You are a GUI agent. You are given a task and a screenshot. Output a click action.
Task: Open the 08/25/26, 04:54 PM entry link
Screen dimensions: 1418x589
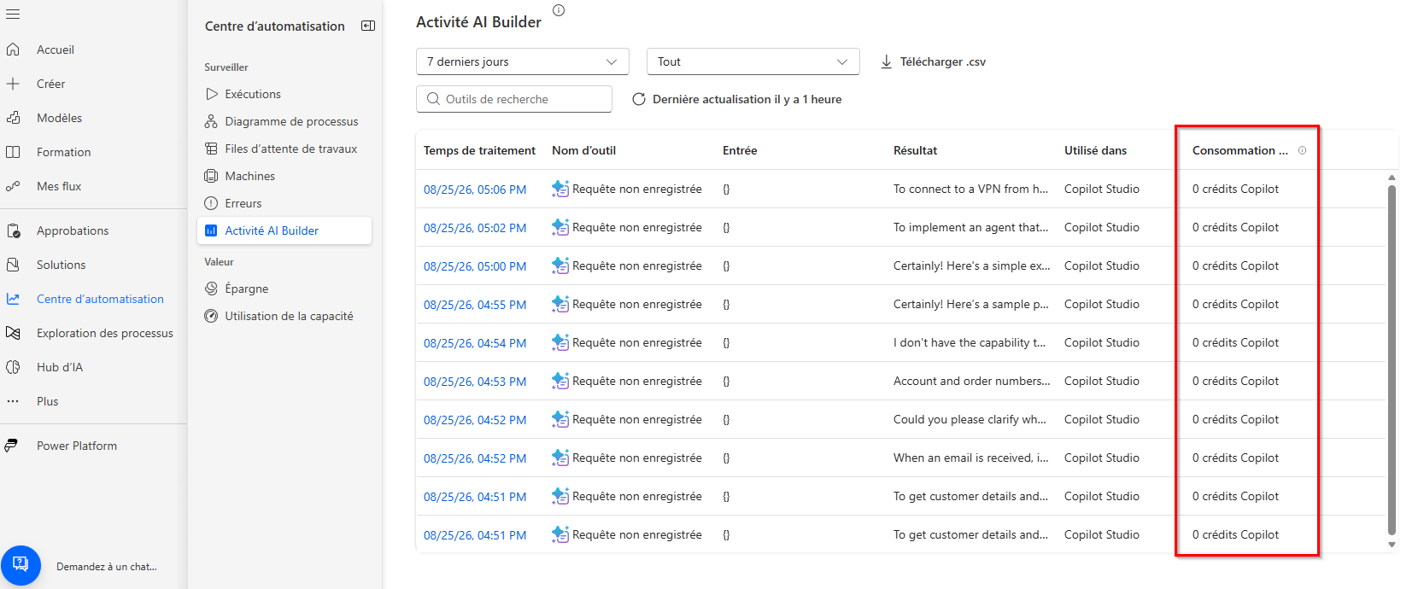click(475, 343)
